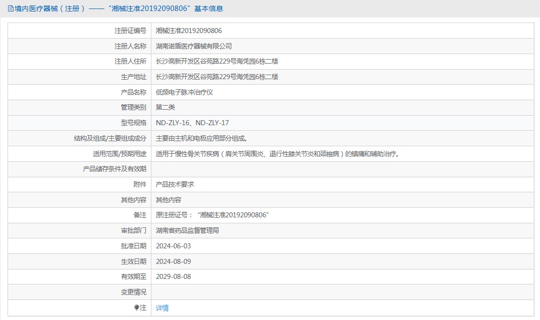Click the 结构及组成/主要组成成分 label
Viewport: 540px width, 320px height.
click(110, 138)
